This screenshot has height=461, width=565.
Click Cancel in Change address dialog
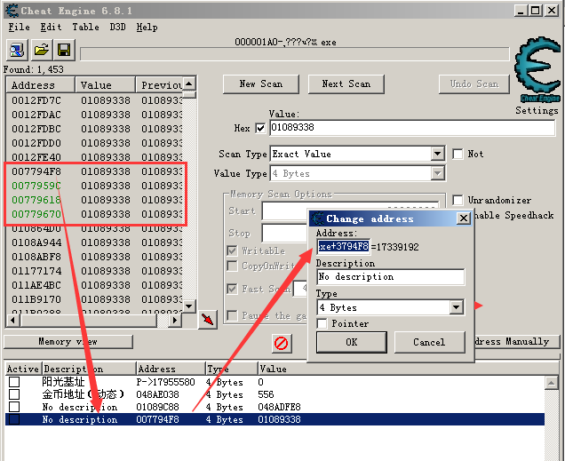pyautogui.click(x=429, y=342)
